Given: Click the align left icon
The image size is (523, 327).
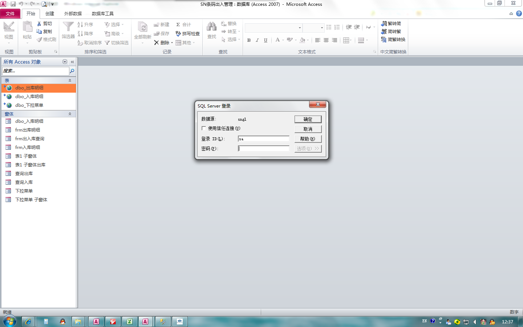Looking at the screenshot, I should coord(318,40).
